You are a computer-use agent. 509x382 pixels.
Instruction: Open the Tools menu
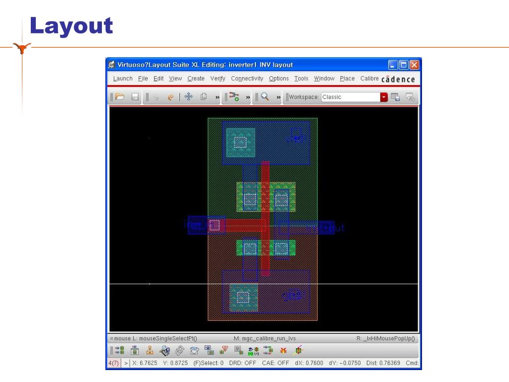click(x=301, y=79)
